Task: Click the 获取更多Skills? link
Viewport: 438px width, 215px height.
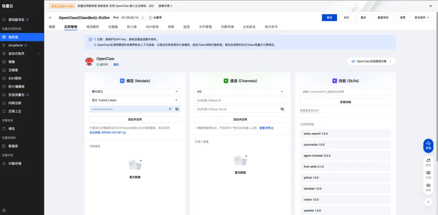Action: tap(309, 111)
